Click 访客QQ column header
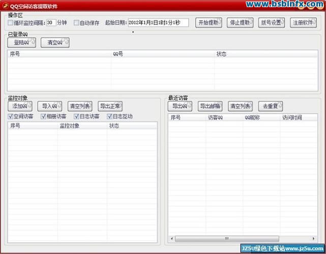The height and width of the screenshot is (254, 326). click(x=224, y=118)
